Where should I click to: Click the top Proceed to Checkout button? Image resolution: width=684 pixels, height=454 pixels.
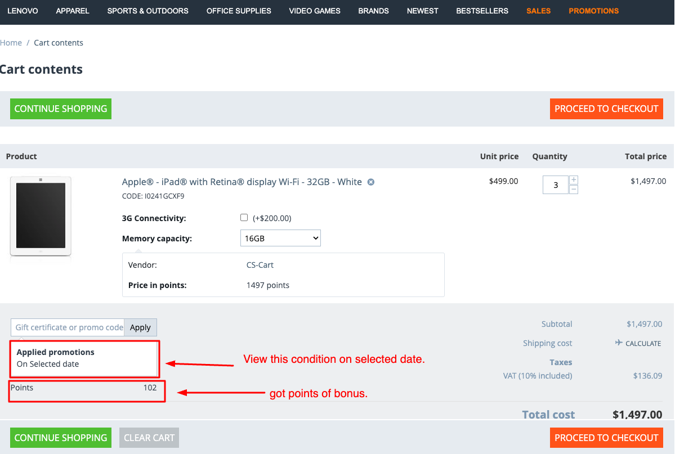click(x=606, y=109)
